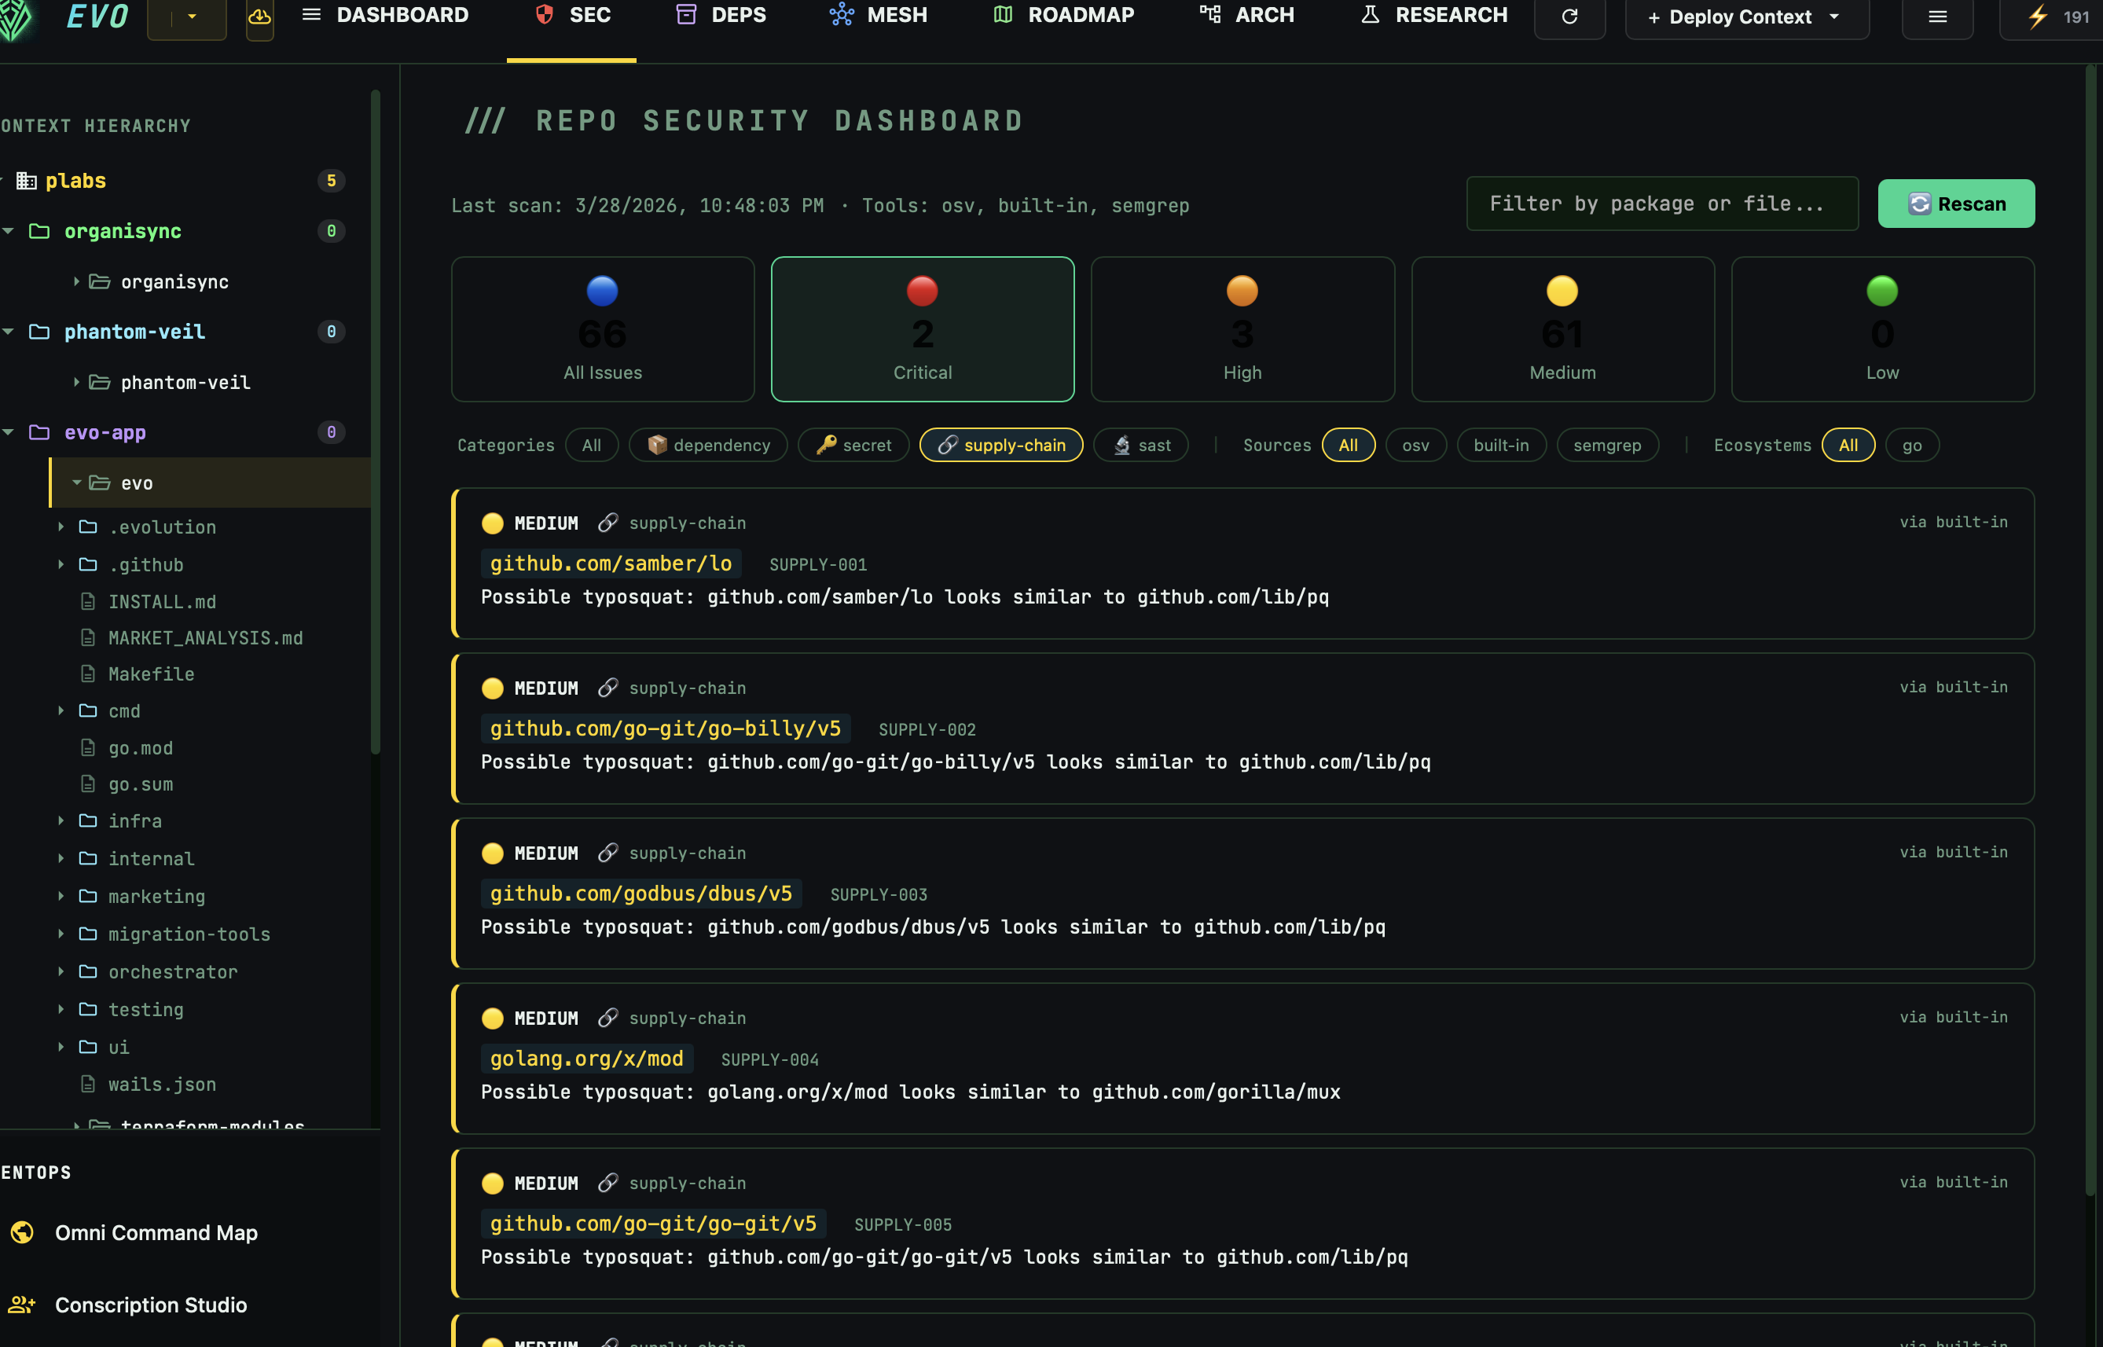
Task: Collapse the evo-app project group
Action: pyautogui.click(x=9, y=432)
